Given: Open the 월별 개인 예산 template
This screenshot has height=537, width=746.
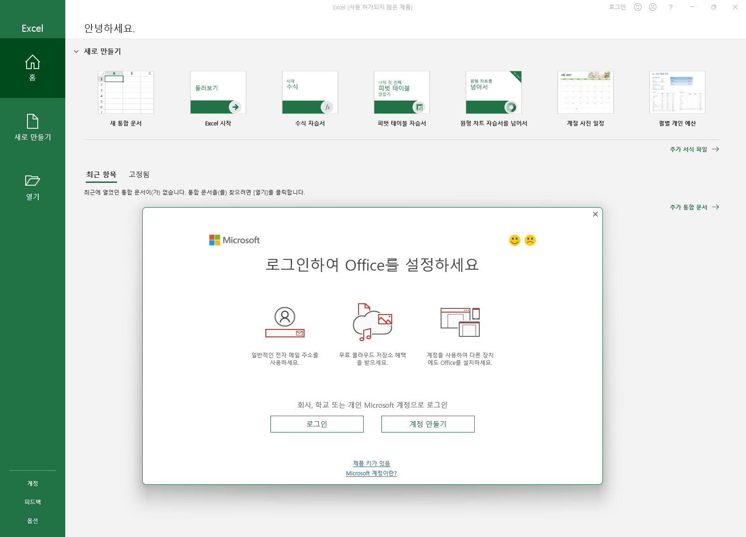Looking at the screenshot, I should click(x=677, y=99).
